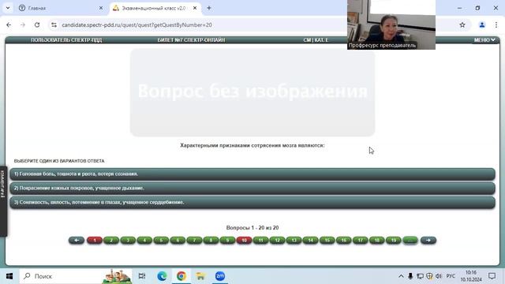Go to previous question with left arrow
The width and height of the screenshot is (505, 284).
click(77, 240)
